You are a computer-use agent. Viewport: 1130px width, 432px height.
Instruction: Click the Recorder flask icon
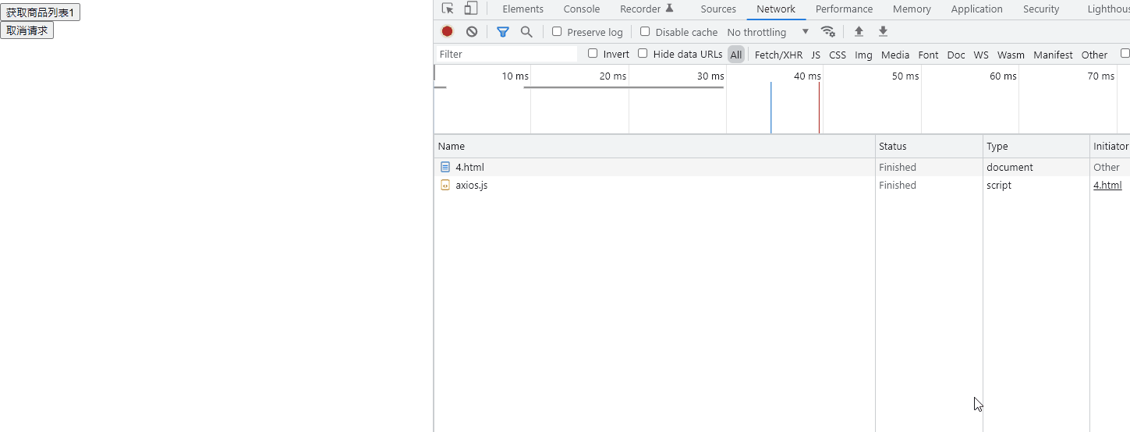click(x=669, y=9)
